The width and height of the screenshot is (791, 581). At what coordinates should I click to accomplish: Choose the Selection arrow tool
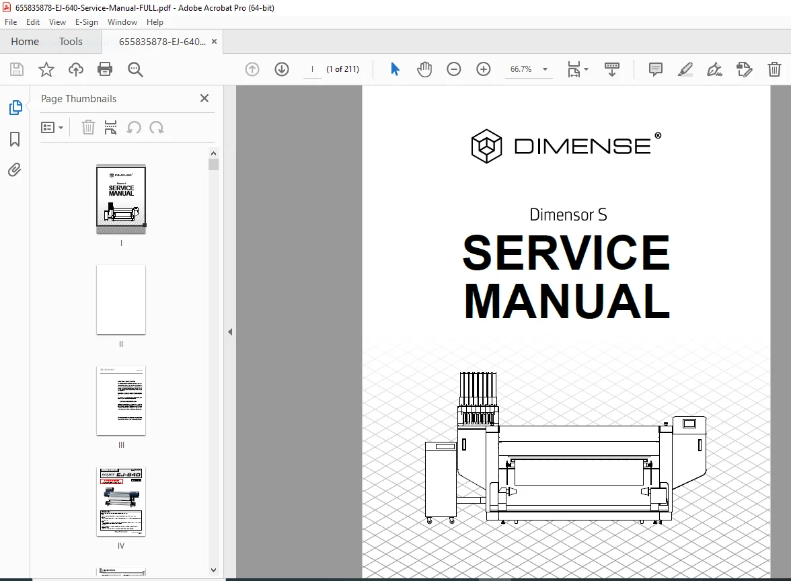pyautogui.click(x=395, y=69)
